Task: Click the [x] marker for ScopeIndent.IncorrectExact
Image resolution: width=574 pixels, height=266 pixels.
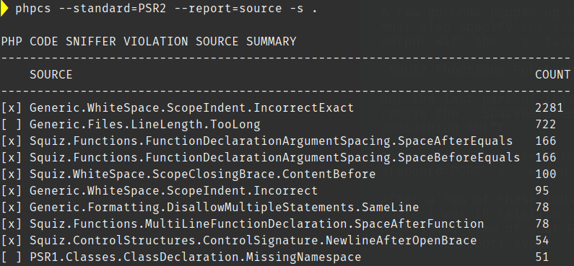Action: click(12, 108)
